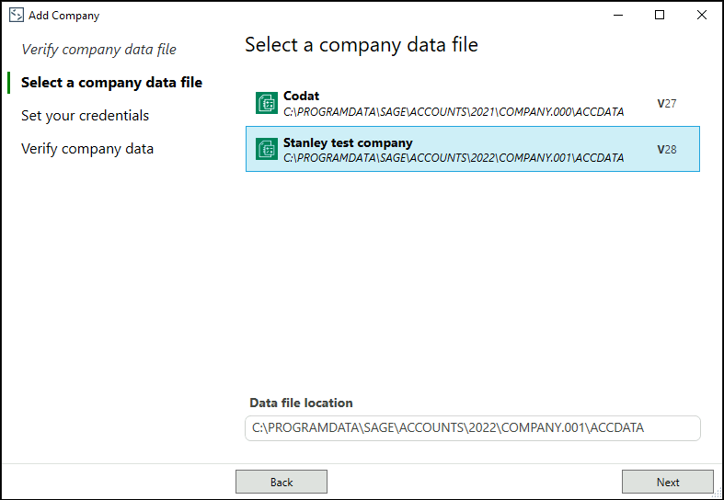Viewport: 724px width, 500px height.
Task: Click the Add Company window title icon
Action: (x=16, y=16)
